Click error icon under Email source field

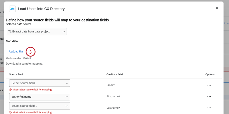tap(11, 90)
